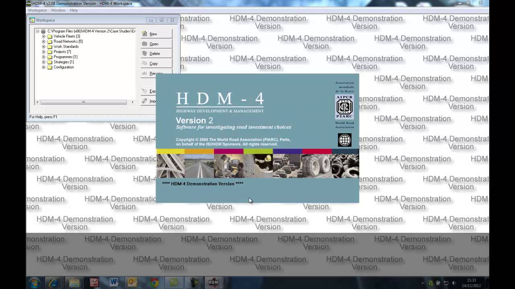Click the New button
Image resolution: width=515 pixels, height=289 pixels.
point(156,34)
